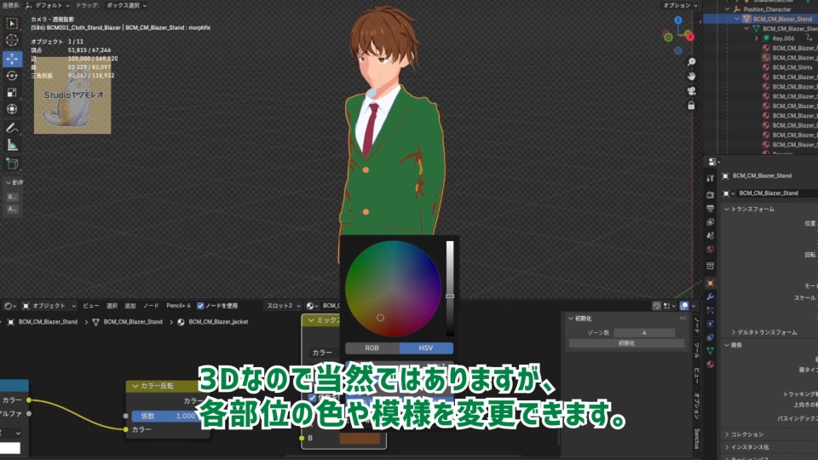
Task: Open the Render properties tab
Action: (710, 195)
